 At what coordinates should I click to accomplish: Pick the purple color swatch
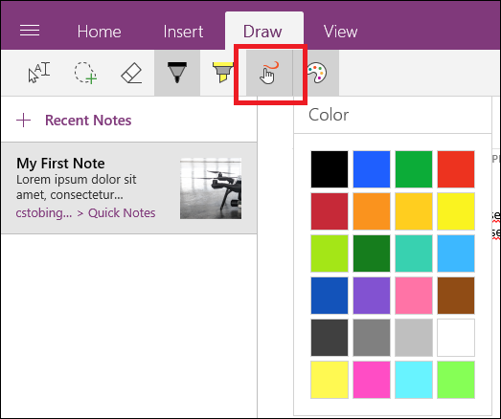click(372, 296)
